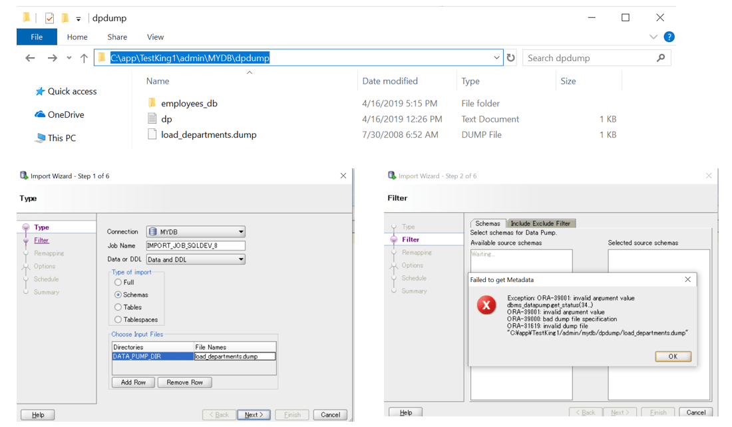Open Customize Quick Access Toolbar dropdown
732x427 pixels.
point(79,19)
